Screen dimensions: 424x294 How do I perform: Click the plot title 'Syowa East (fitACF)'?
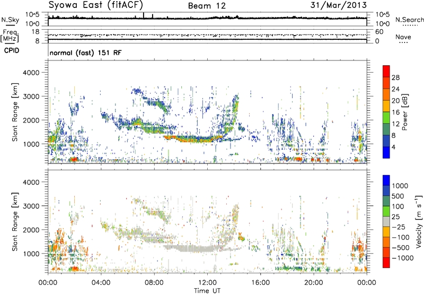coord(95,5)
